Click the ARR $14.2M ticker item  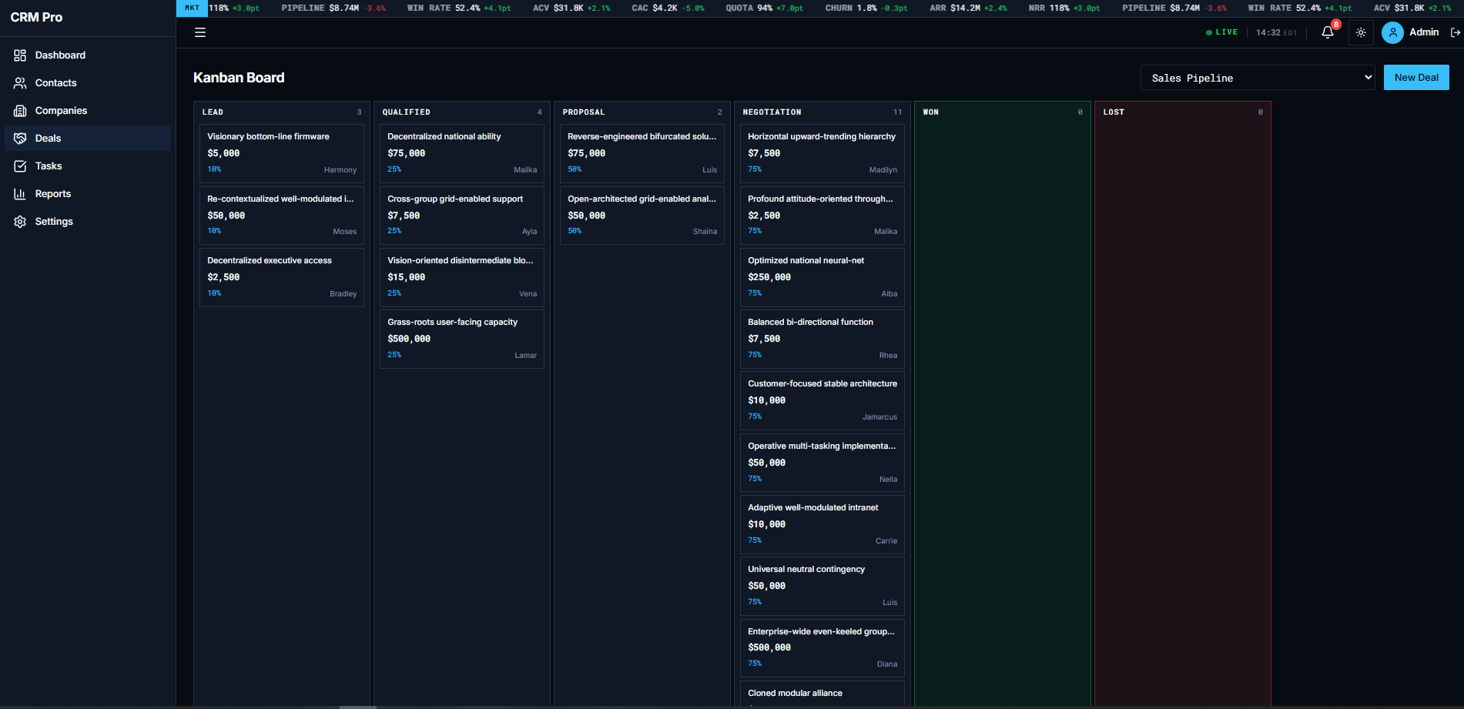968,8
